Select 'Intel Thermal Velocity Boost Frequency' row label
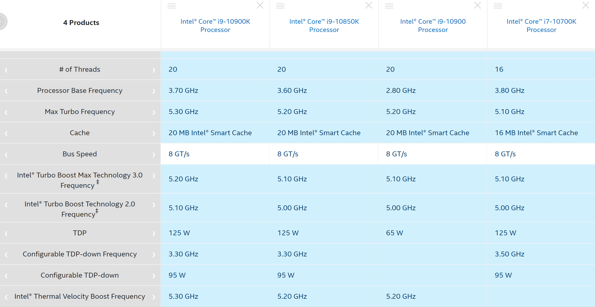This screenshot has height=307, width=595. [x=80, y=296]
